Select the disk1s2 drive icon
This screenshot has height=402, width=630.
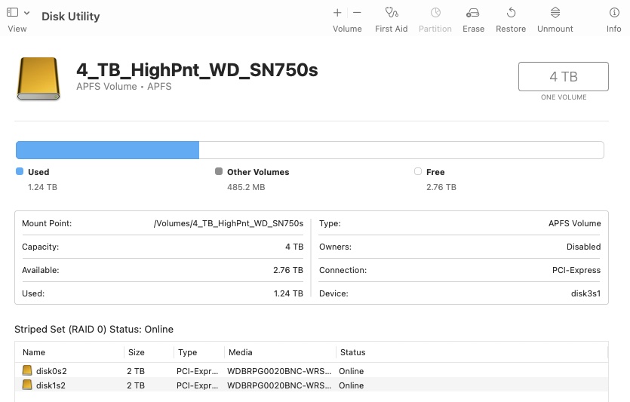coord(27,385)
